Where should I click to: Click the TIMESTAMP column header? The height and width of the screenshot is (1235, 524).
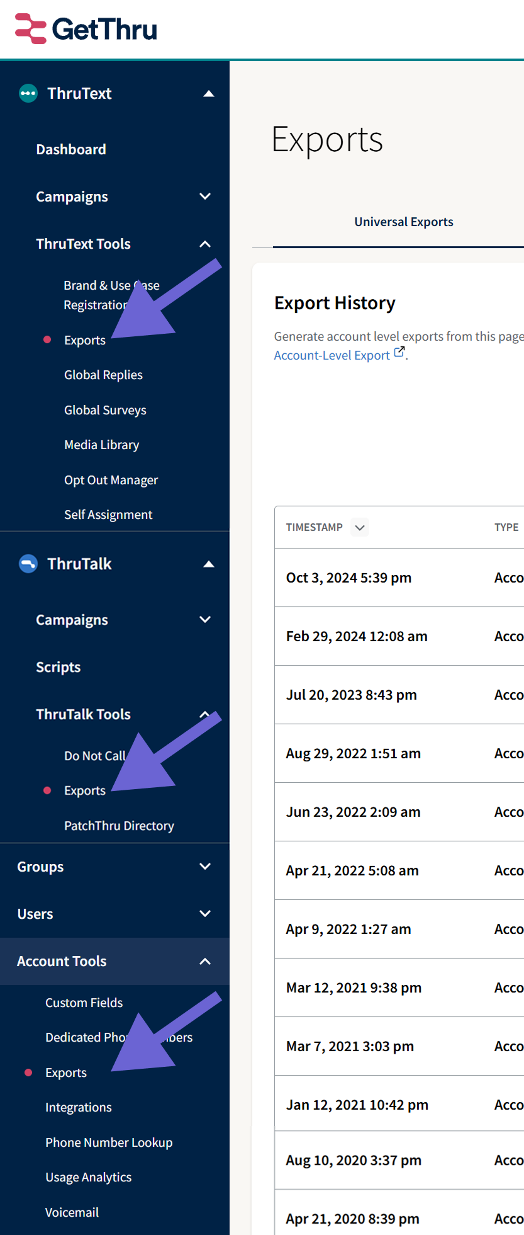click(x=314, y=527)
